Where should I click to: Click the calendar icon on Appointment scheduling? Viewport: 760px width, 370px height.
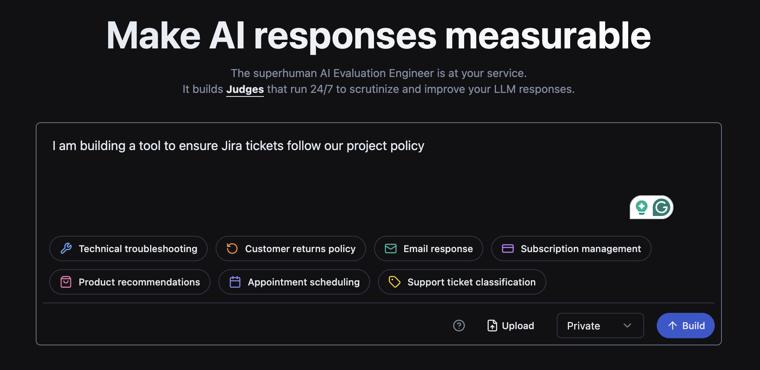[x=235, y=282]
